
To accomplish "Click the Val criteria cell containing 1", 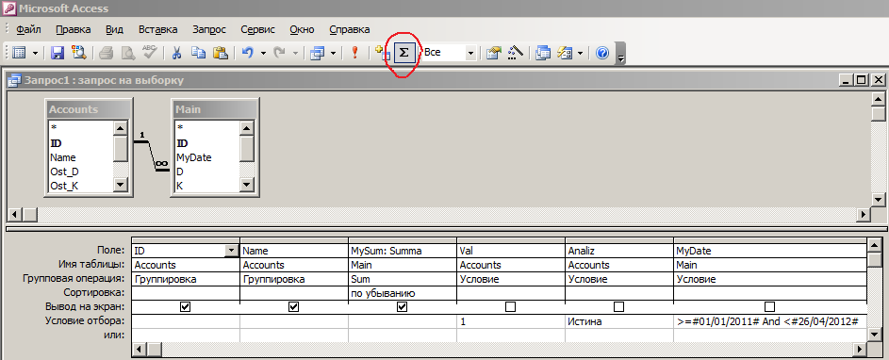I will point(511,321).
